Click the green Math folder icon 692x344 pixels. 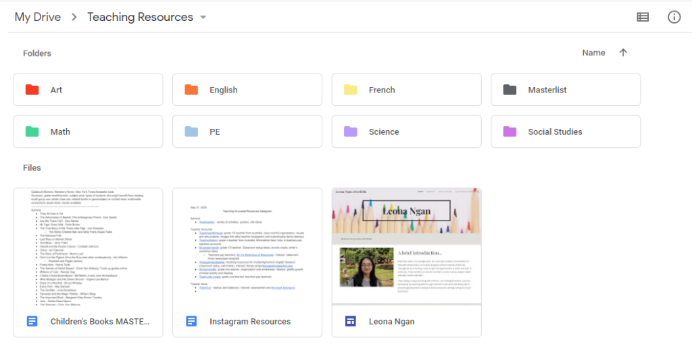(32, 132)
